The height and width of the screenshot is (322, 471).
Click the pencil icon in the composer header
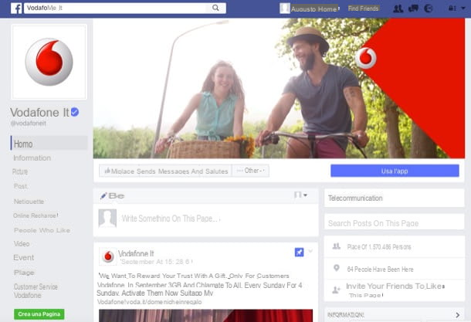pos(103,196)
